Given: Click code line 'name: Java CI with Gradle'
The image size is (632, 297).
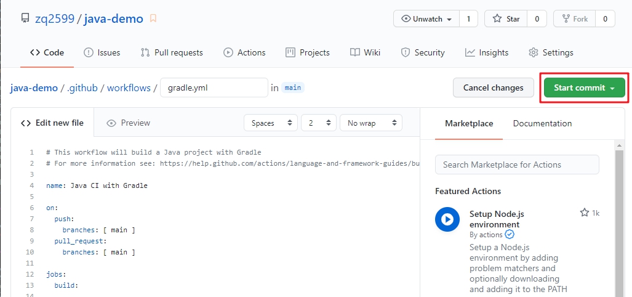Looking at the screenshot, I should [x=97, y=185].
